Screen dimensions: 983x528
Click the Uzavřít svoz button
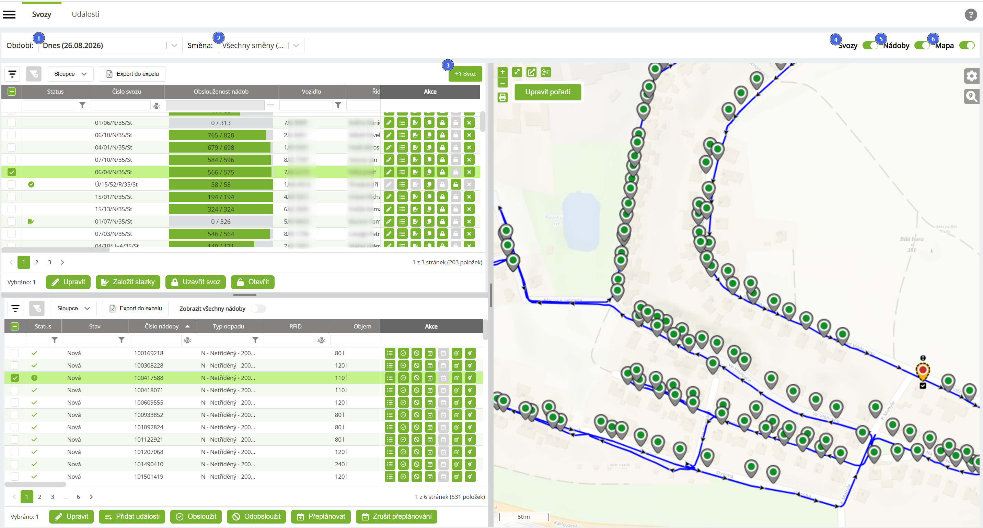pyautogui.click(x=195, y=282)
